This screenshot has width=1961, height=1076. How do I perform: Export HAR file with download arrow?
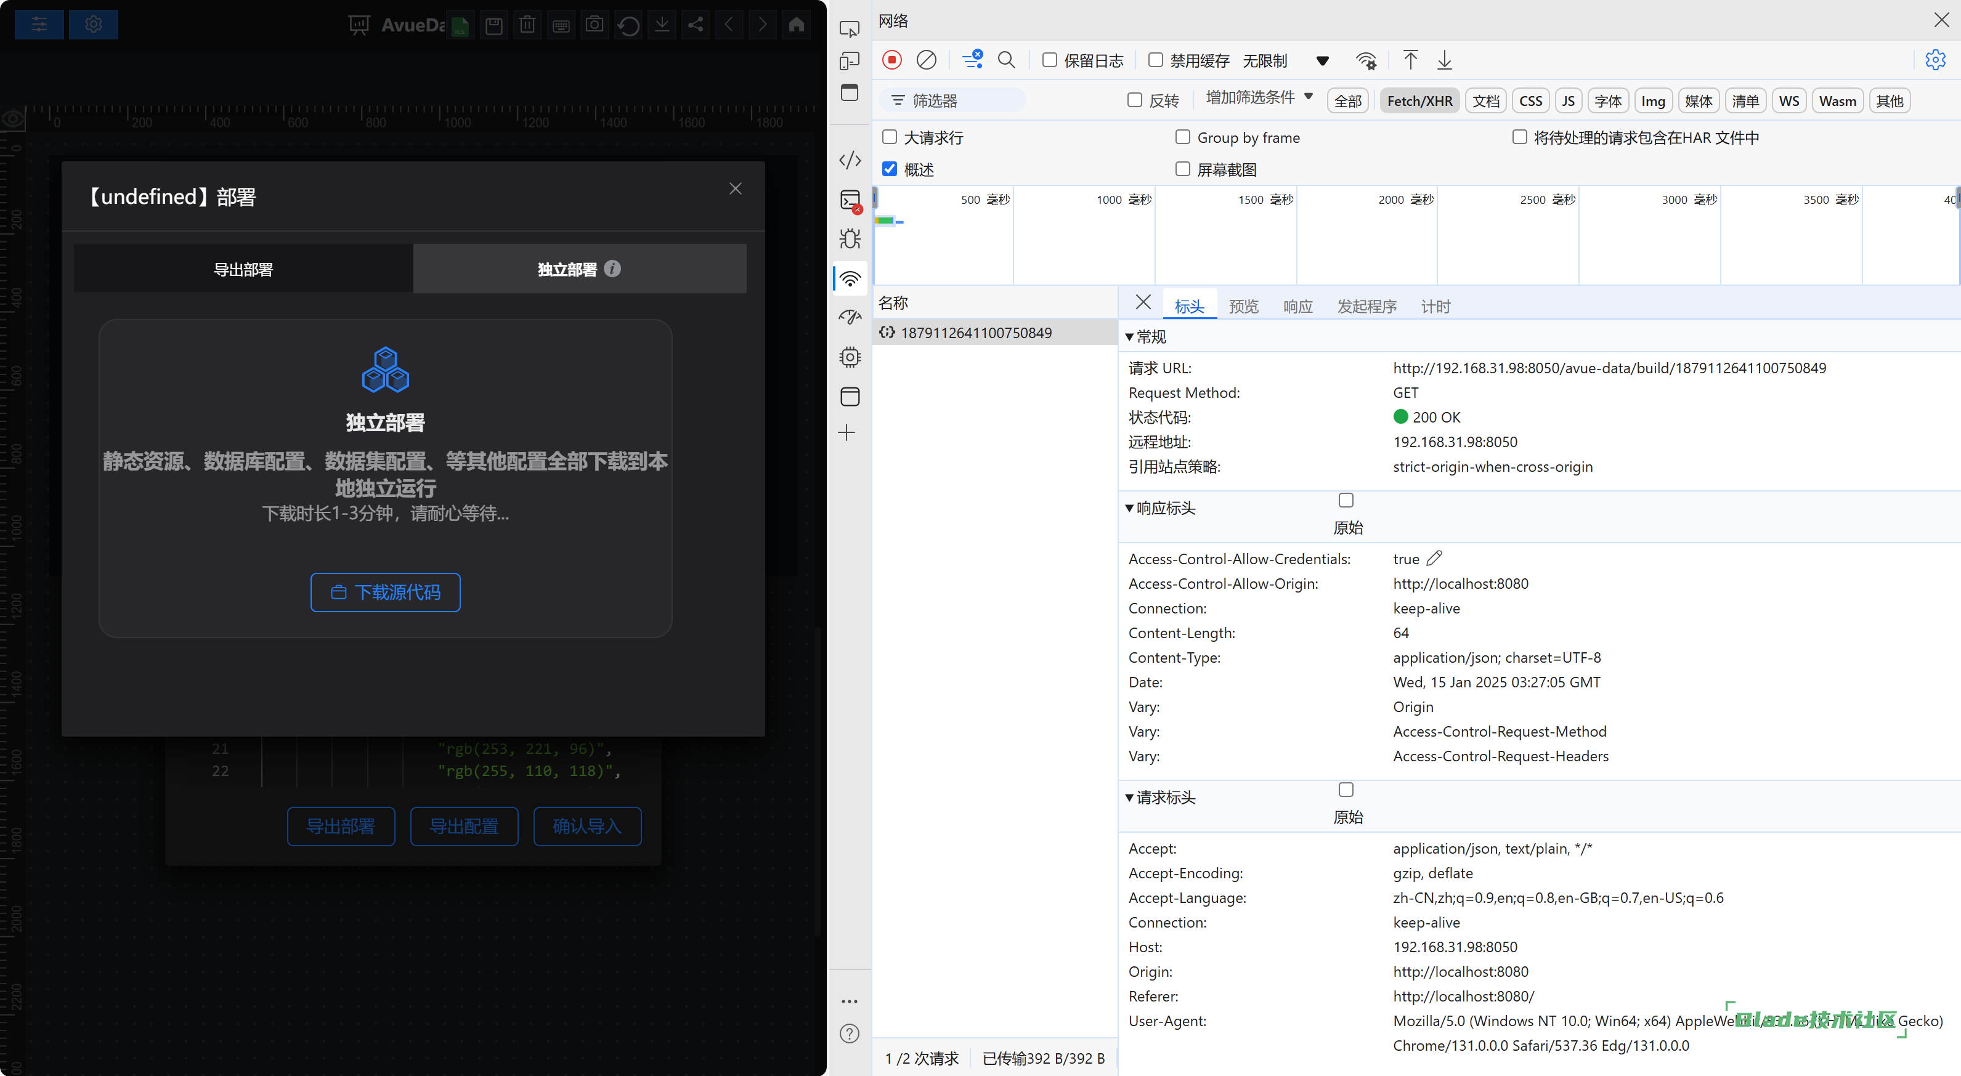coord(1444,60)
